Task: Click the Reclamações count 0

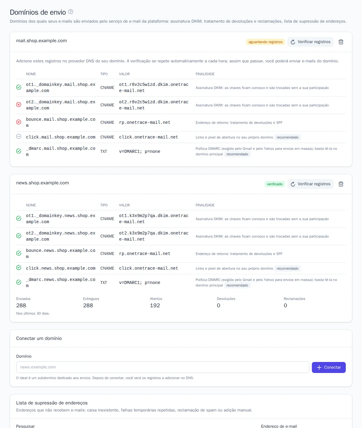Action: tap(286, 305)
